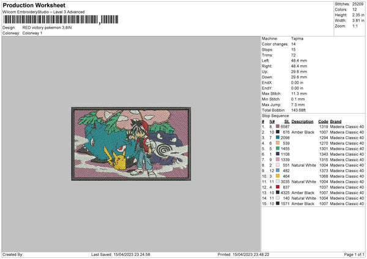
Task: Click the Last Saved timestamp '15/04/2023 23.24.58'
Action: [x=132, y=254]
